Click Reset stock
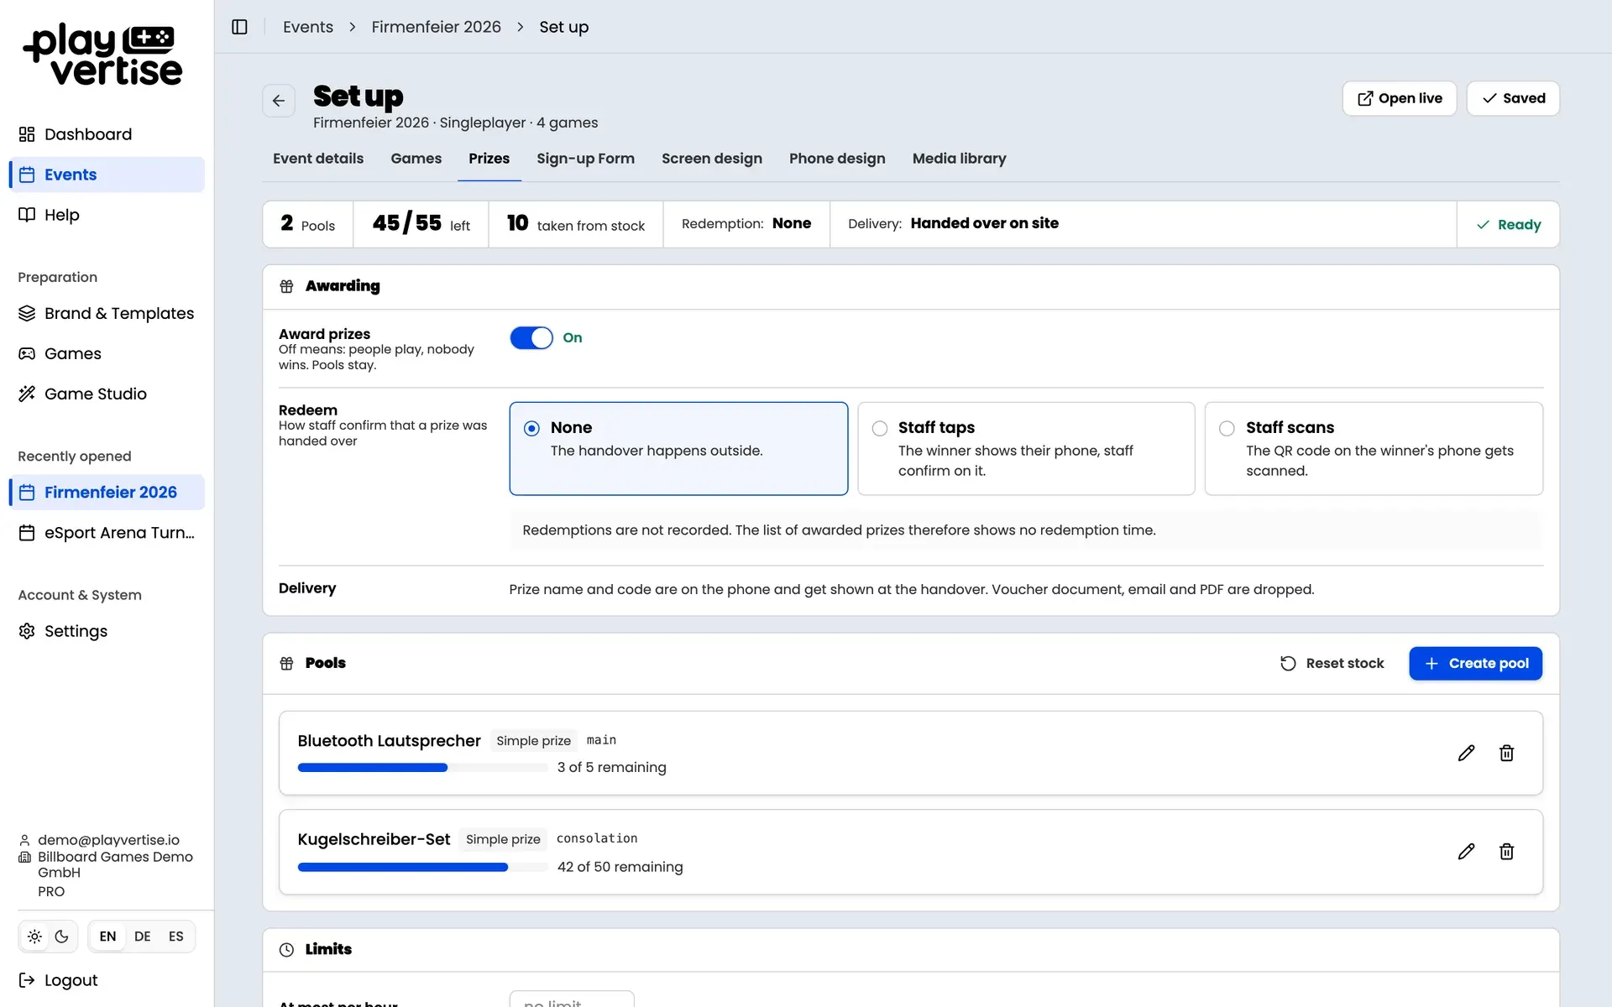The width and height of the screenshot is (1612, 1007). click(1332, 663)
